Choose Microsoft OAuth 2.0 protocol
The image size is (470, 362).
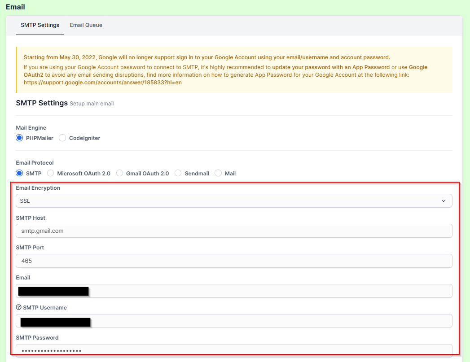pyautogui.click(x=51, y=173)
